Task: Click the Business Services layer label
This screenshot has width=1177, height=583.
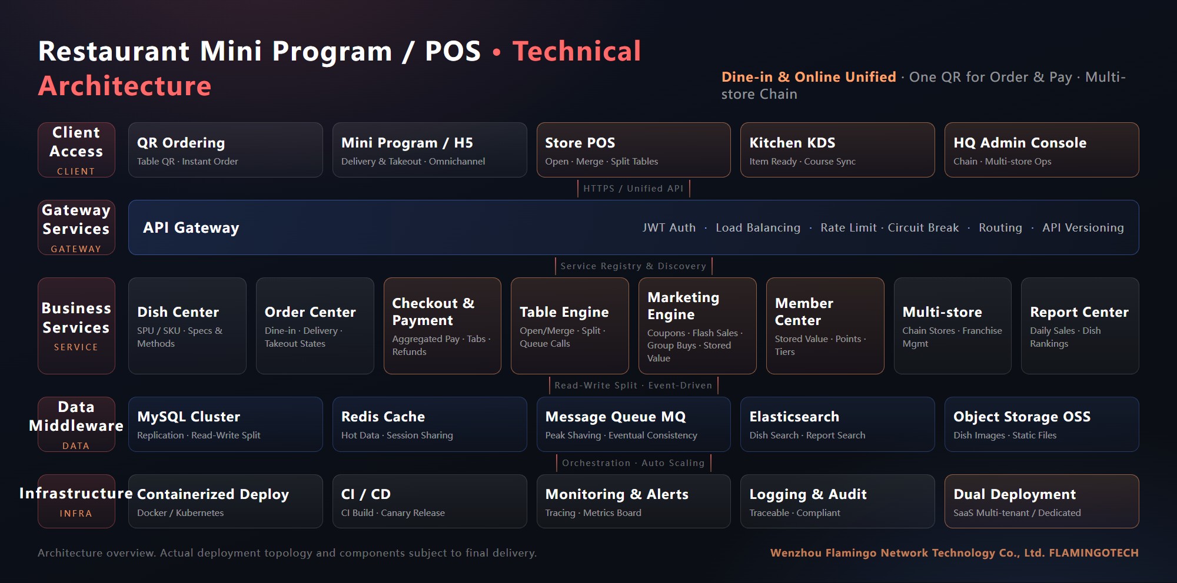Action: 77,326
